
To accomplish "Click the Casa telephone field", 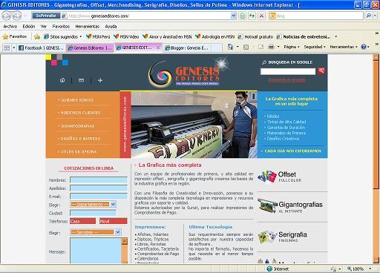I will coord(82,221).
